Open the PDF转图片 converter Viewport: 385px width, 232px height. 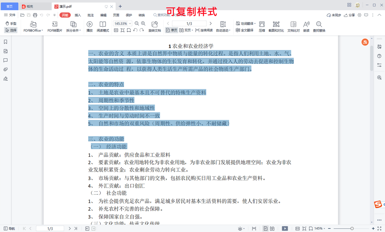(x=55, y=27)
